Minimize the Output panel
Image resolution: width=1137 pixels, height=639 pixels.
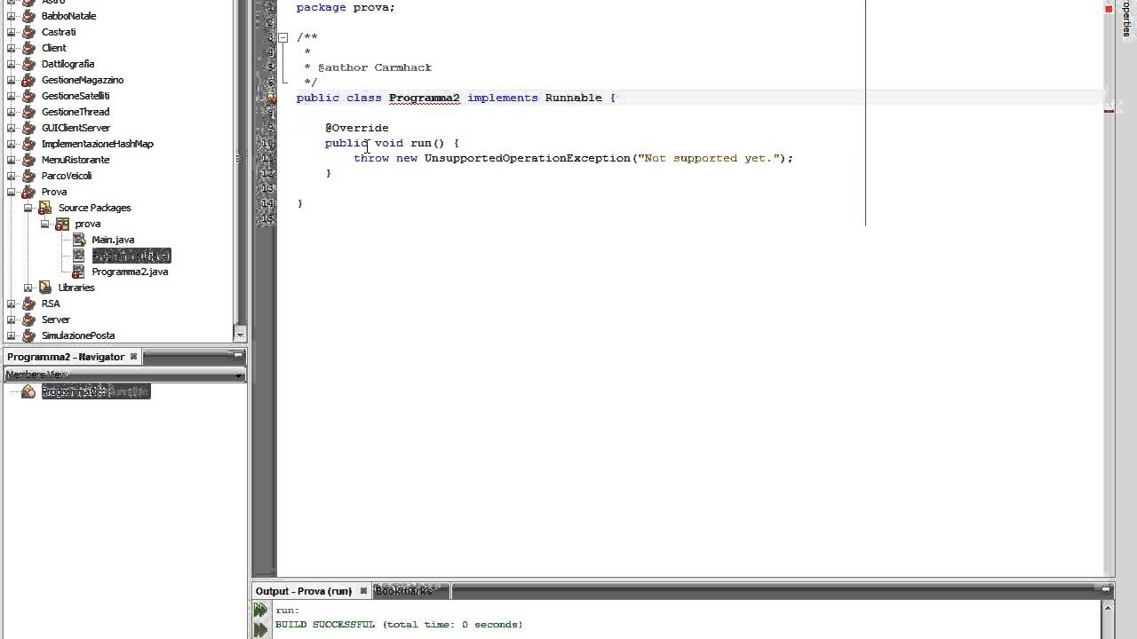1106,589
